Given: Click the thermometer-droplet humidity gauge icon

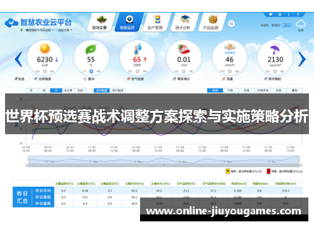Looking at the screenshot, I should [x=138, y=49].
